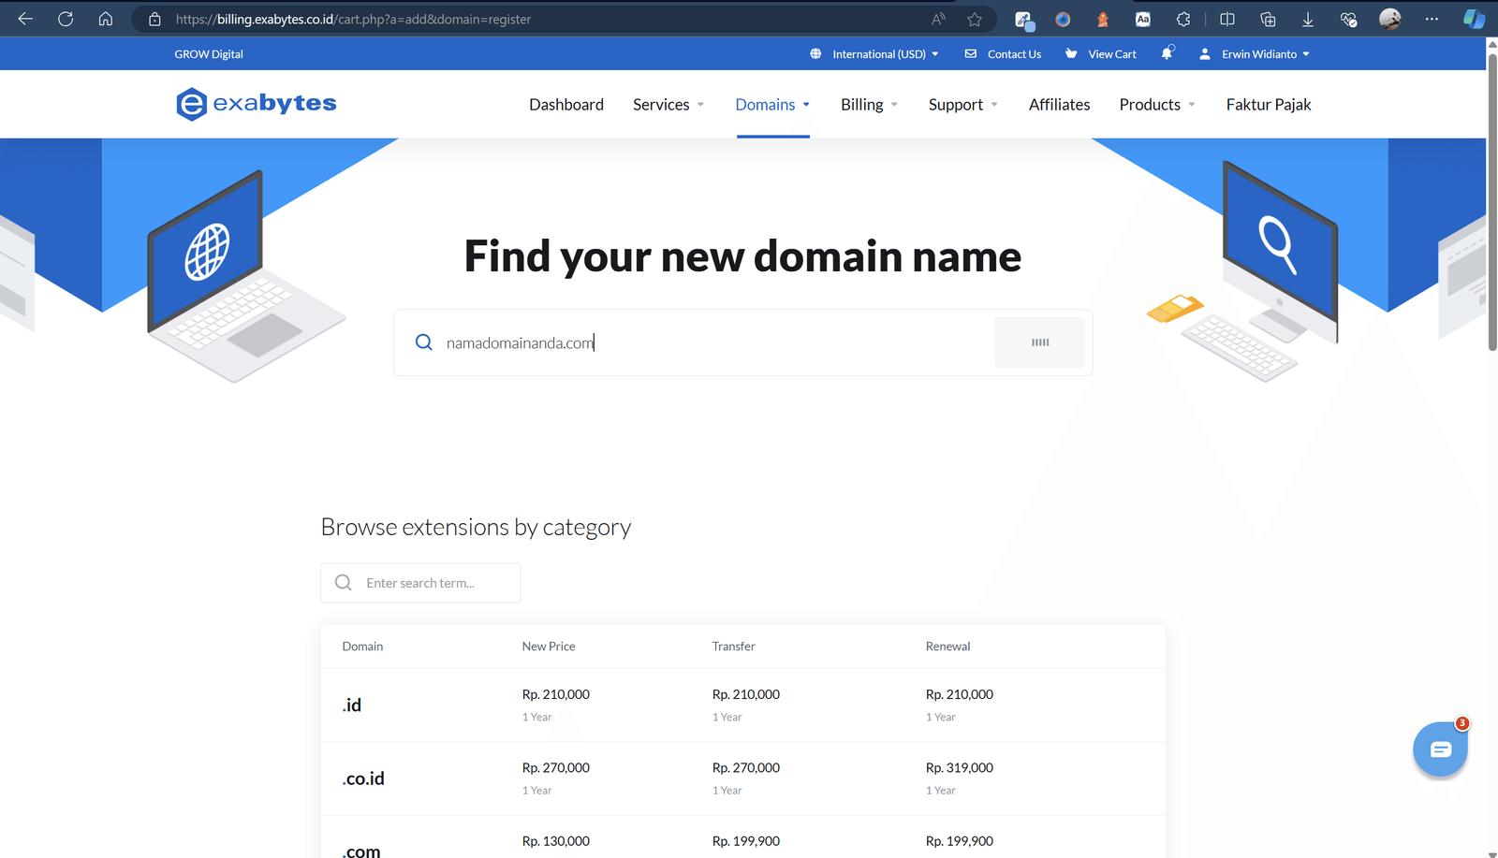This screenshot has width=1498, height=858.
Task: Open the Contact Us link
Action: point(1014,54)
